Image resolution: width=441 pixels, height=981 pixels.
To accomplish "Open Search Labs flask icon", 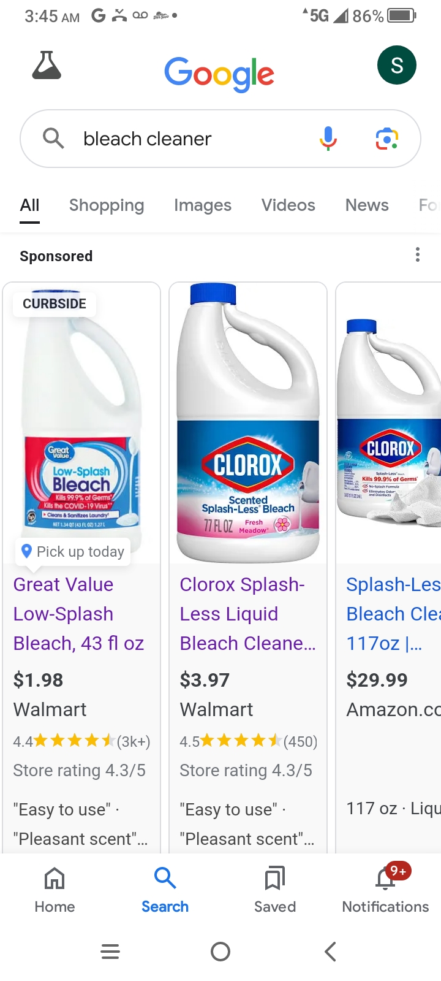I will coord(47,66).
